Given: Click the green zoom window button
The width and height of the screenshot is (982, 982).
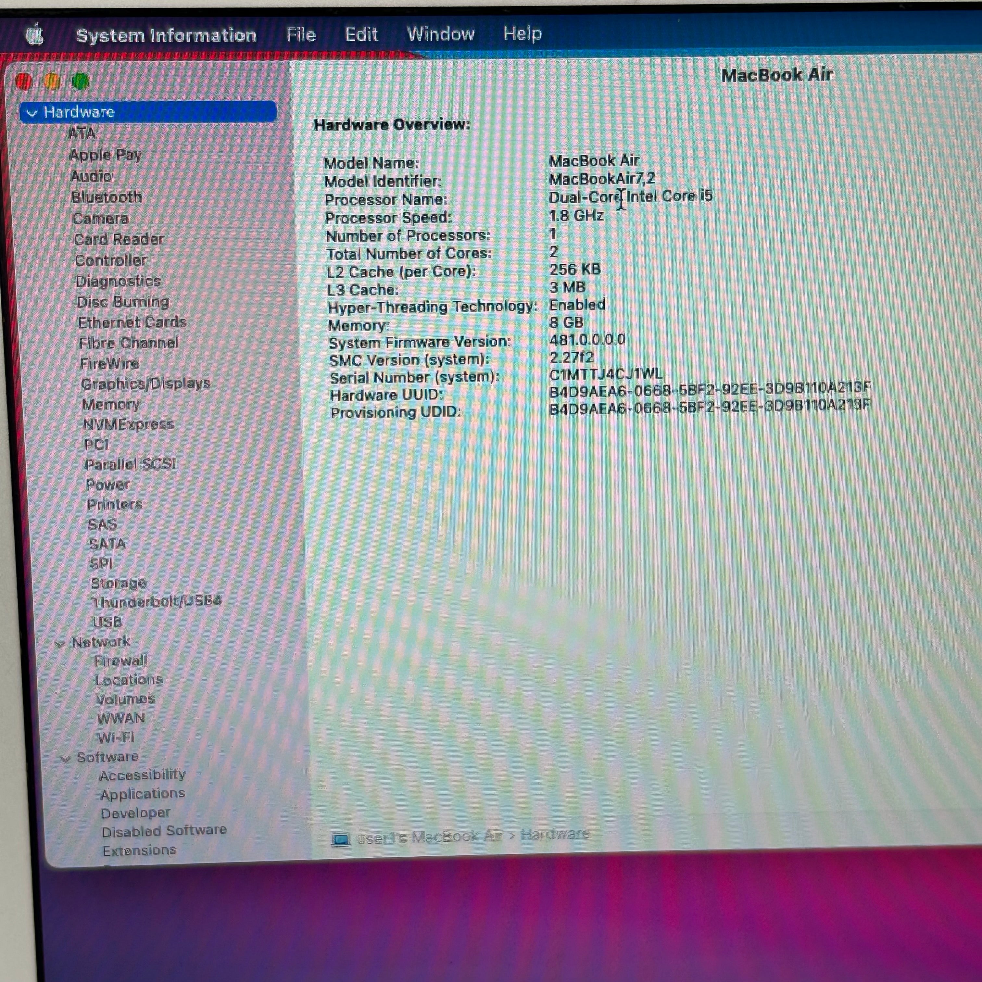Looking at the screenshot, I should coord(80,81).
